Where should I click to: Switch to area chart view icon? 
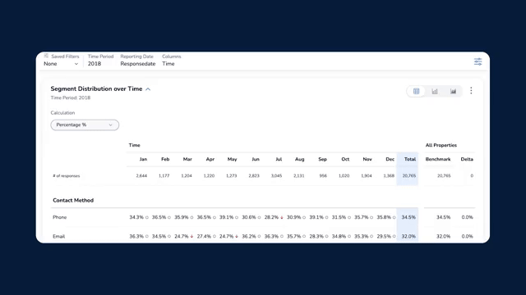click(x=453, y=91)
